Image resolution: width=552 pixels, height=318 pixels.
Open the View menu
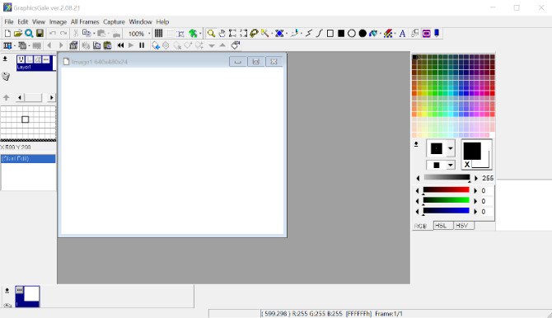(39, 22)
